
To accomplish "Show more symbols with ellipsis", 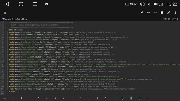I will click(x=148, y=98).
